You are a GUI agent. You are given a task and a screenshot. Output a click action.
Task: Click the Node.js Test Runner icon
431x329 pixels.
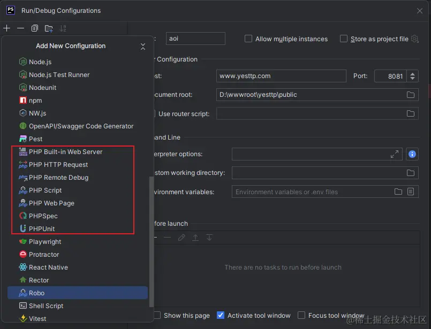(23, 74)
